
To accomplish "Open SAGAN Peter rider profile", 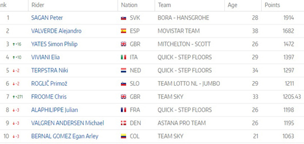I will [47, 18].
